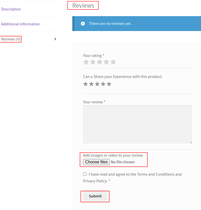Rate product experience three stars
The width and height of the screenshot is (201, 210).
click(x=97, y=84)
